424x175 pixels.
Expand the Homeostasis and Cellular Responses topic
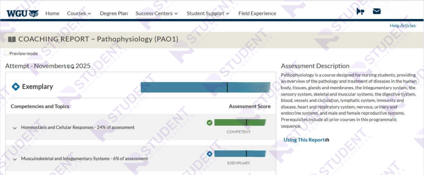(x=14, y=127)
